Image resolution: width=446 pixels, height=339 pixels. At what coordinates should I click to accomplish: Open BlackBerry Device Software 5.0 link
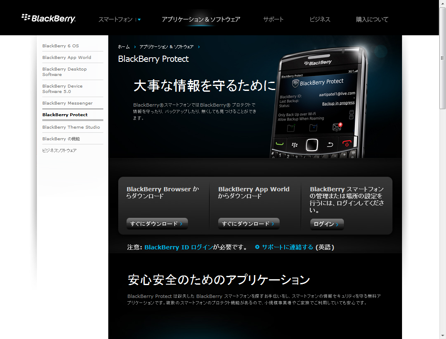(x=63, y=89)
